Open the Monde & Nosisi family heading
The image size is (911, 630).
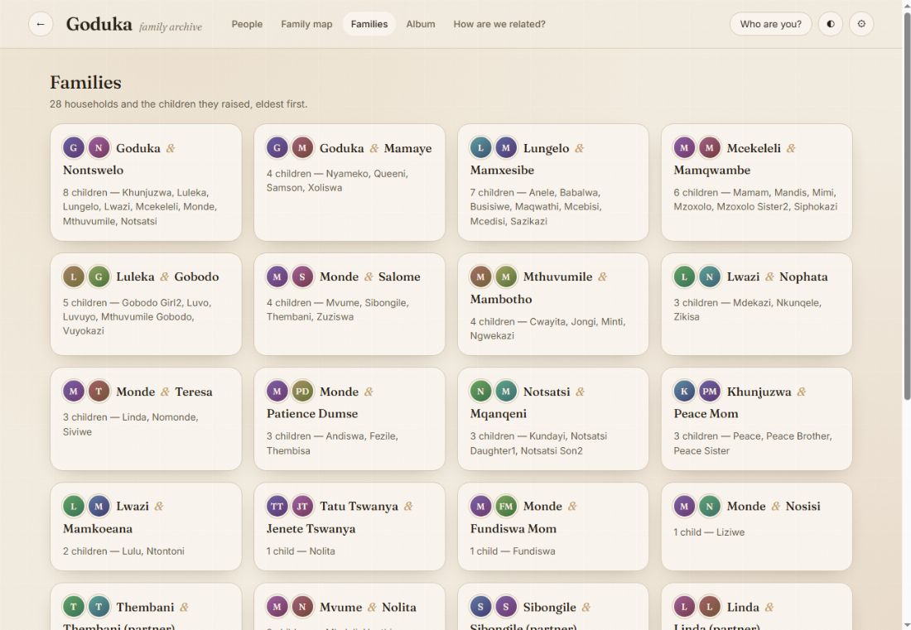pos(774,506)
